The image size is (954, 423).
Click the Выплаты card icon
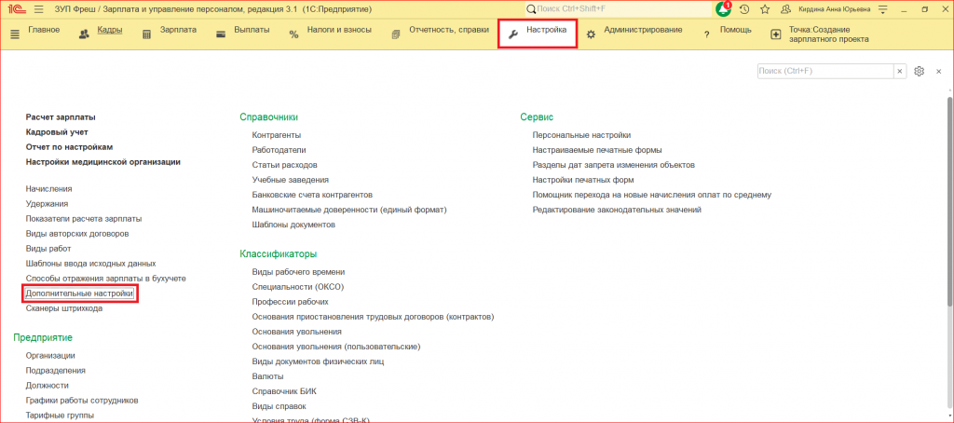[x=222, y=34]
